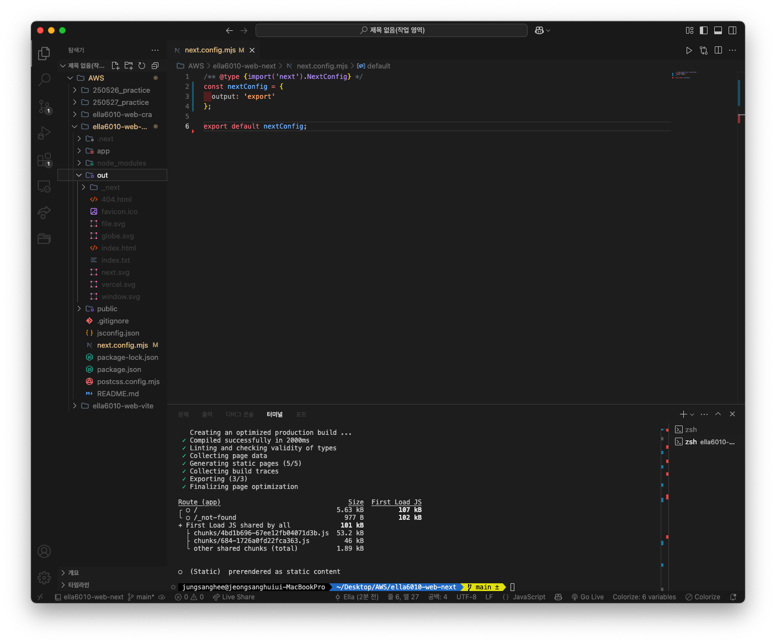Create a new terminal with plus icon
Image resolution: width=776 pixels, height=644 pixels.
click(x=683, y=414)
